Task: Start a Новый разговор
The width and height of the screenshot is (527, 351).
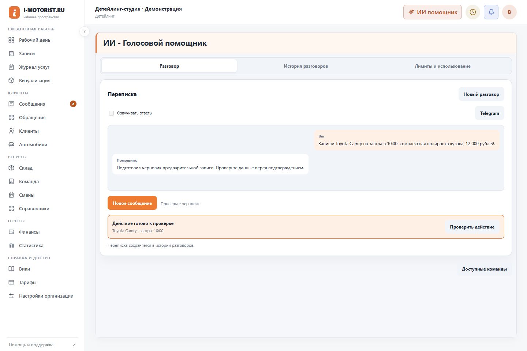Action: click(481, 94)
